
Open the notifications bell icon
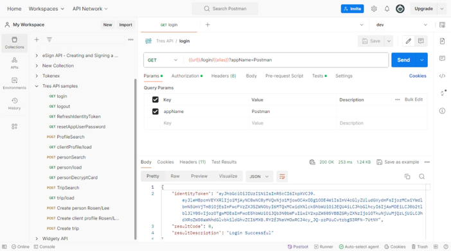click(387, 8)
